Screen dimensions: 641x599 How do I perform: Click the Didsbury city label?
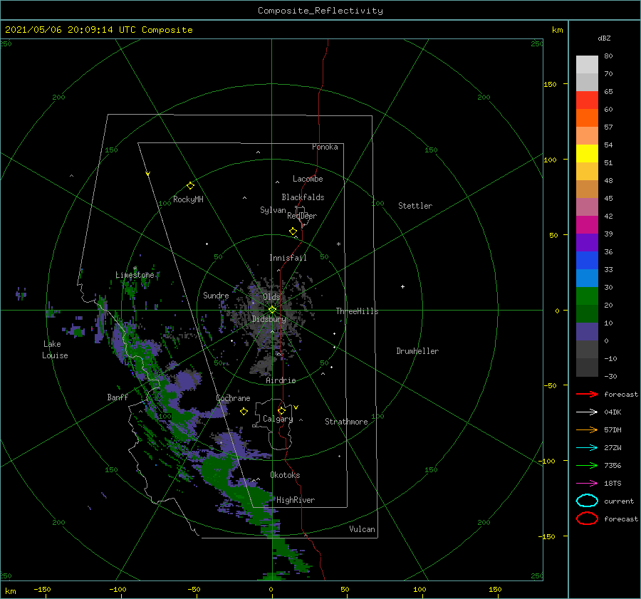point(269,319)
